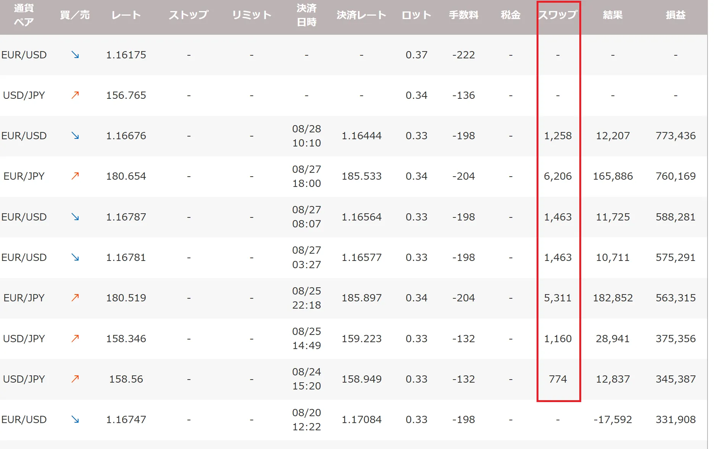Click the buy arrow for EUR/JPY 180.519
714x449 pixels.
pyautogui.click(x=75, y=298)
